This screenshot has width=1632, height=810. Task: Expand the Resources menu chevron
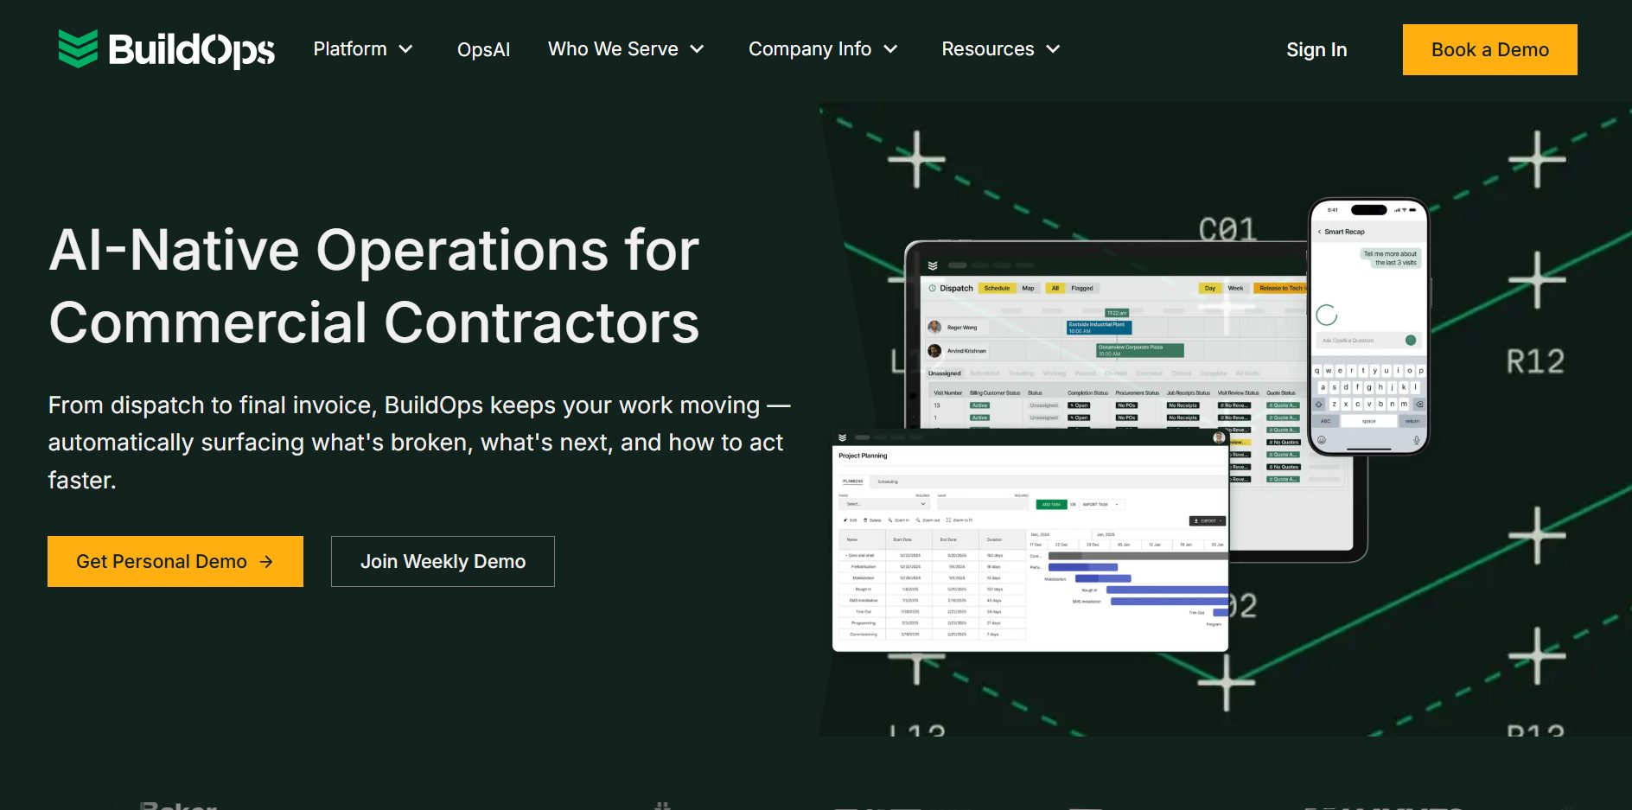[1053, 49]
